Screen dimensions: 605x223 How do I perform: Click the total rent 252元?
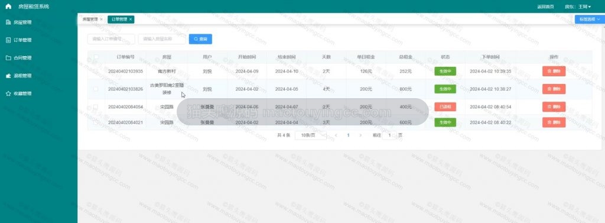[405, 71]
